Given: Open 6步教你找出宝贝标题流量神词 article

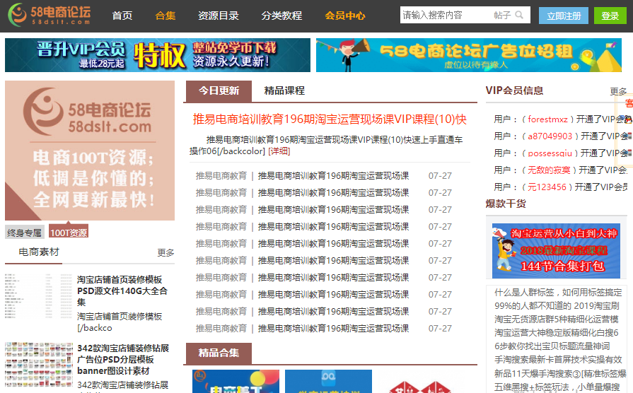Looking at the screenshot, I should pos(552,346).
